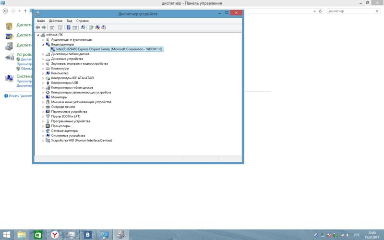Open the blue Help toolbar icon
This screenshot has width=384, height=240.
[x=69, y=27]
